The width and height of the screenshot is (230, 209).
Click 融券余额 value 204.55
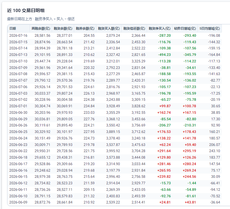[89, 36]
